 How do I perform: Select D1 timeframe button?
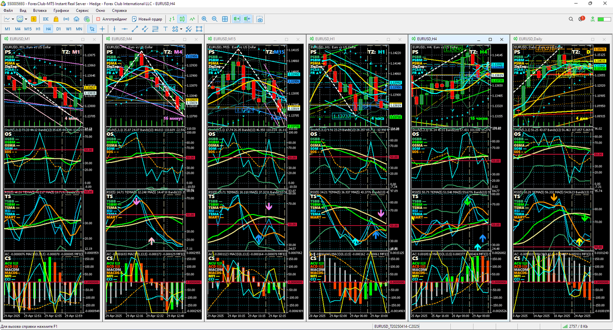58,29
